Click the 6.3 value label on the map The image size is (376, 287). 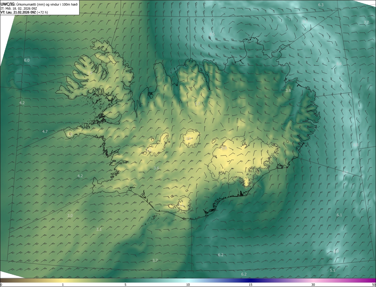point(321,5)
